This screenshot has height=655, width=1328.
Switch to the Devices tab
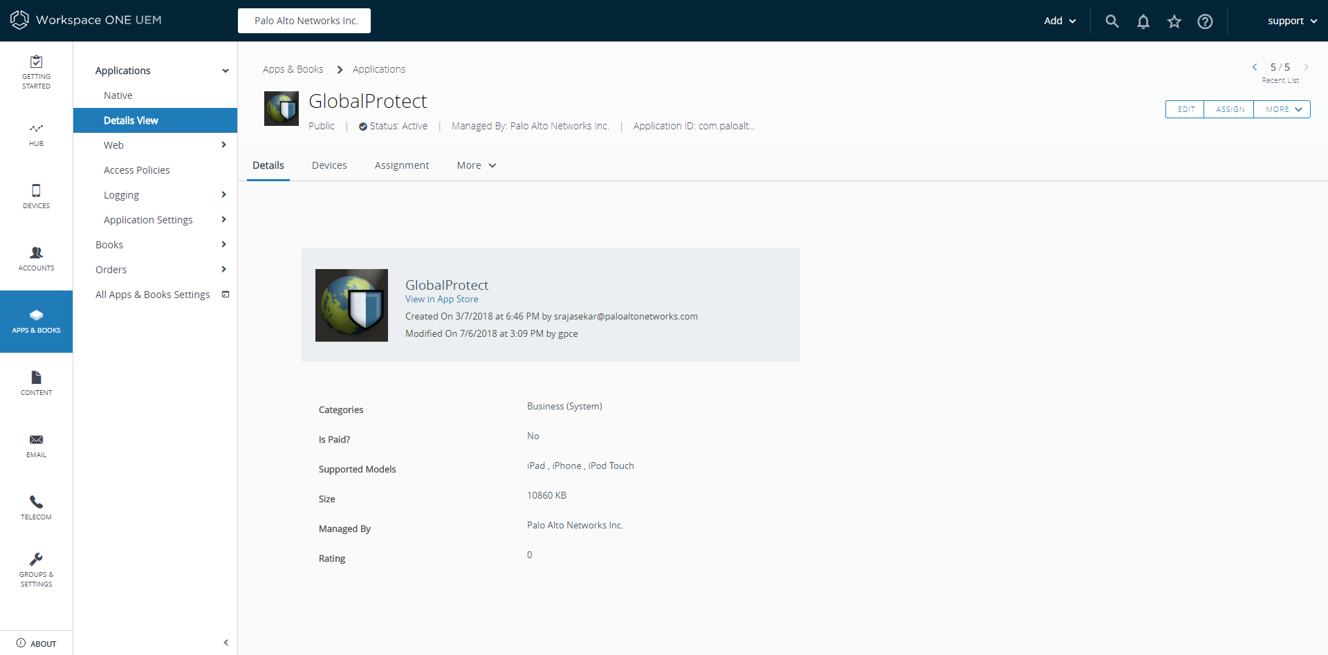[329, 165]
